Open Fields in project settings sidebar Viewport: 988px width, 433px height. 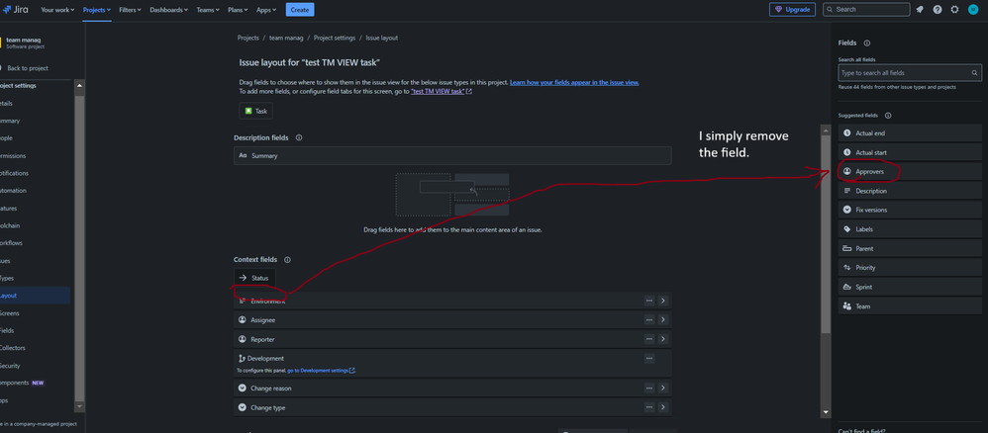(7, 330)
